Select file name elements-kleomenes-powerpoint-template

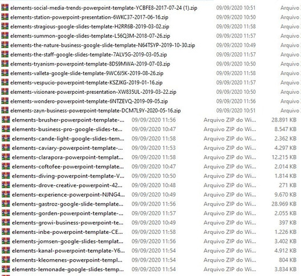click(67, 260)
